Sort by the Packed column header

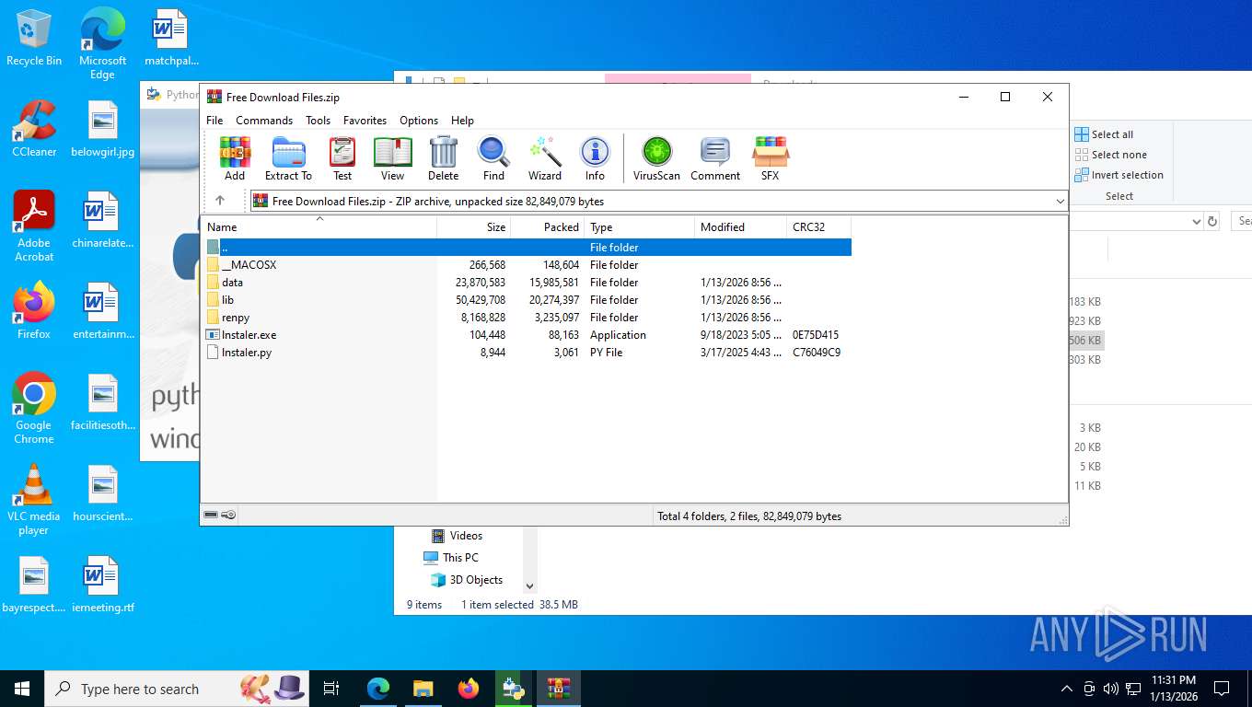coord(547,226)
